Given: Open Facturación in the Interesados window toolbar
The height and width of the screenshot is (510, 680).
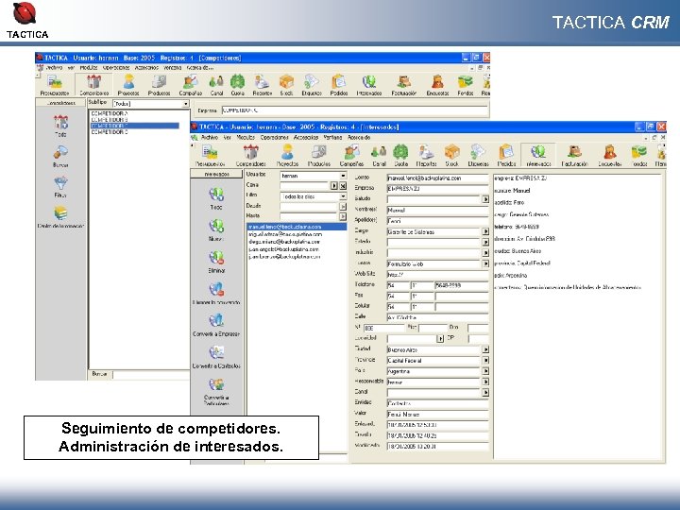Looking at the screenshot, I should click(574, 156).
